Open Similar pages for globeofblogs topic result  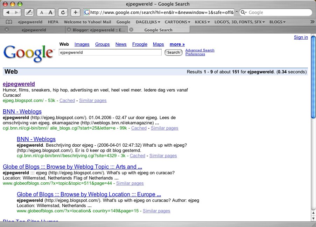pyautogui.click(x=130, y=183)
